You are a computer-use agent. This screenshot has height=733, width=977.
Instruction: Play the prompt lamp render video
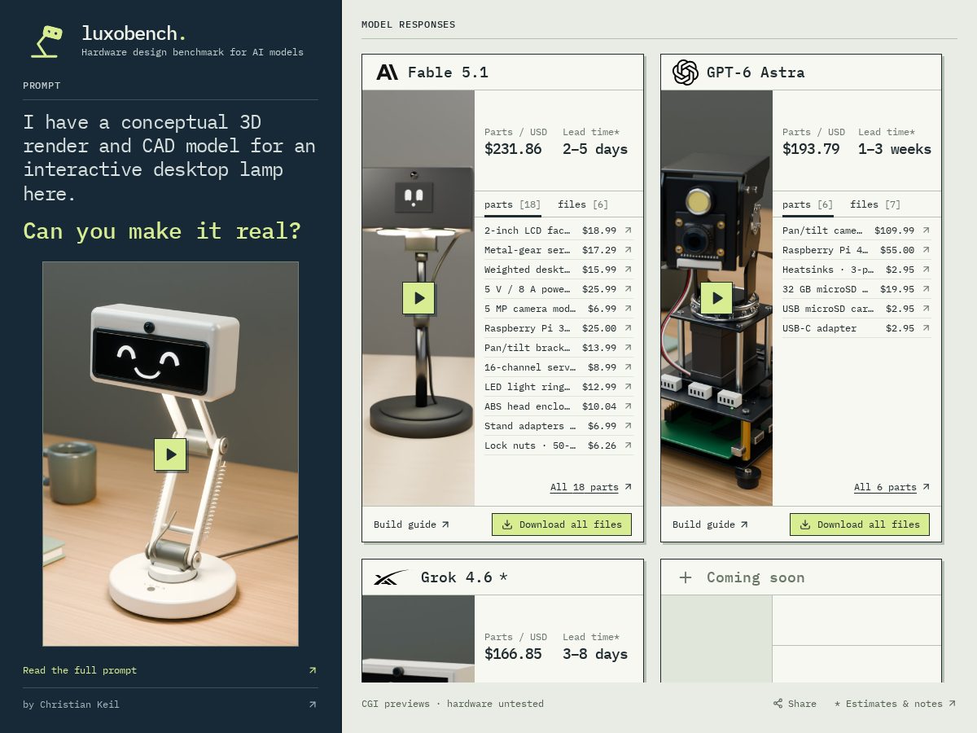click(x=170, y=454)
